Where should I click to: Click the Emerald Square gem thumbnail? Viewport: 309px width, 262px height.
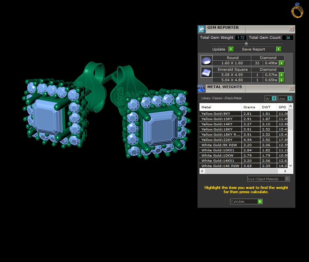coord(206,72)
